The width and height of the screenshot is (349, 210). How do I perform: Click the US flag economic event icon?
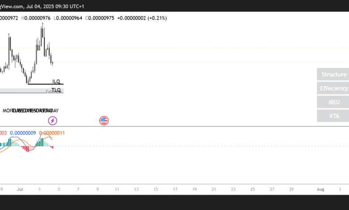[104, 121]
